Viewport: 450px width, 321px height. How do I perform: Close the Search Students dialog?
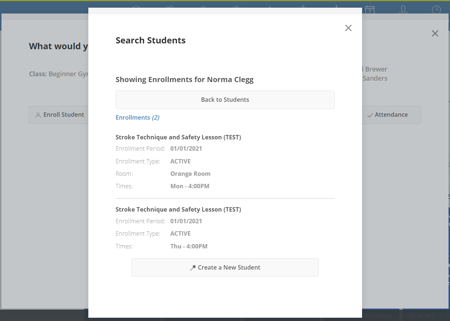coord(348,28)
